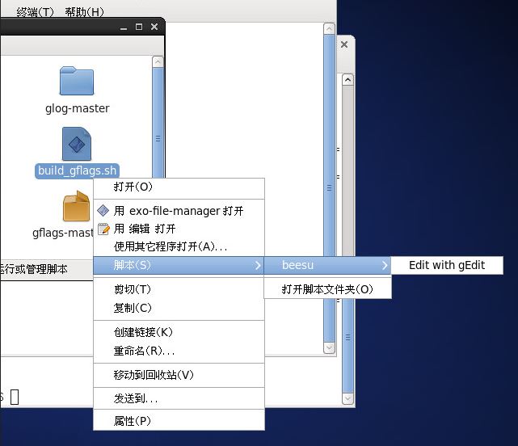Choose 打开脚本文件夹(O) in scripts submenu

[327, 289]
